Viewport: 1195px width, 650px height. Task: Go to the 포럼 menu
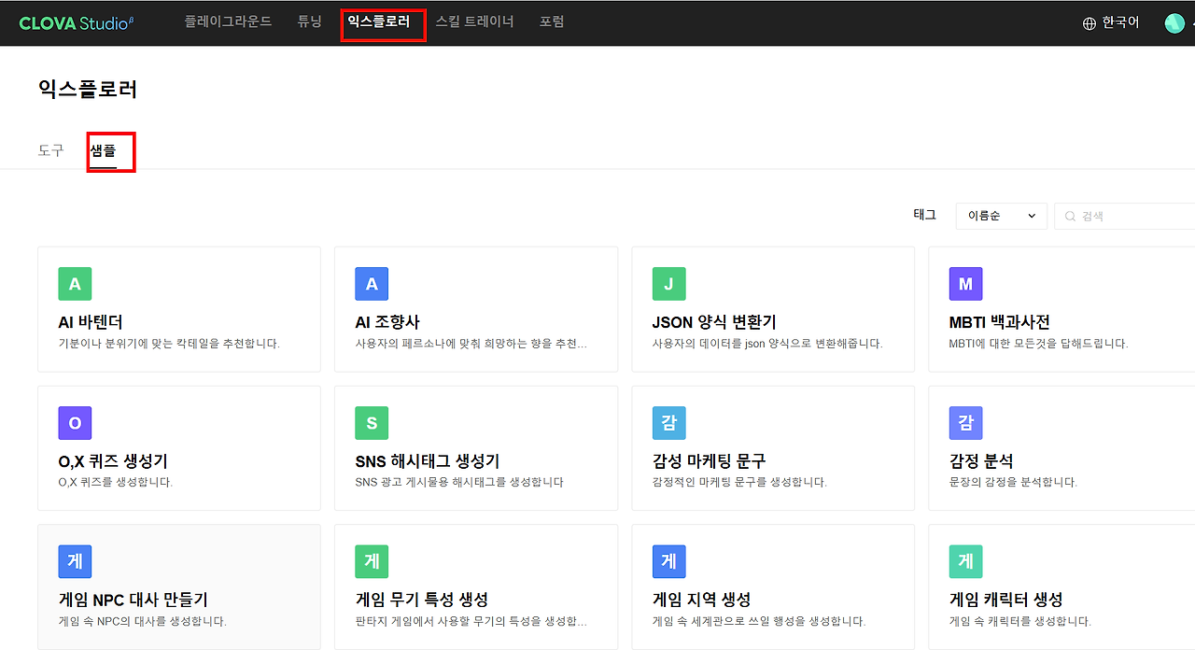click(x=552, y=21)
